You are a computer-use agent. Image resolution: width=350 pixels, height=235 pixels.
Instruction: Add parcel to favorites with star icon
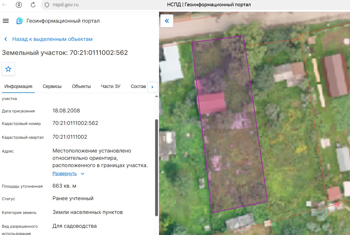(8, 69)
